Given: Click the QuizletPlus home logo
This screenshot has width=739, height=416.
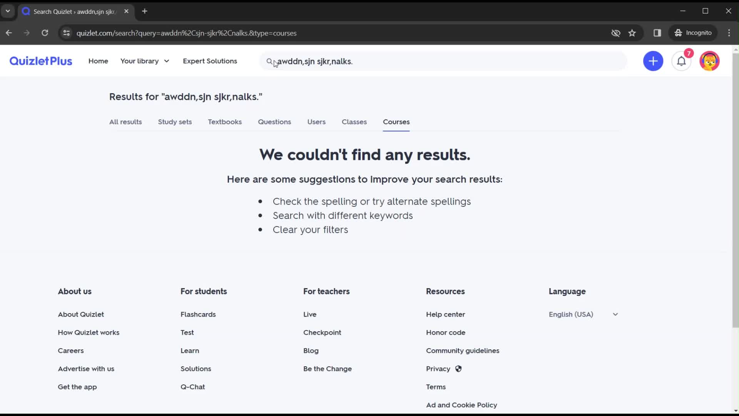Looking at the screenshot, I should tap(40, 61).
